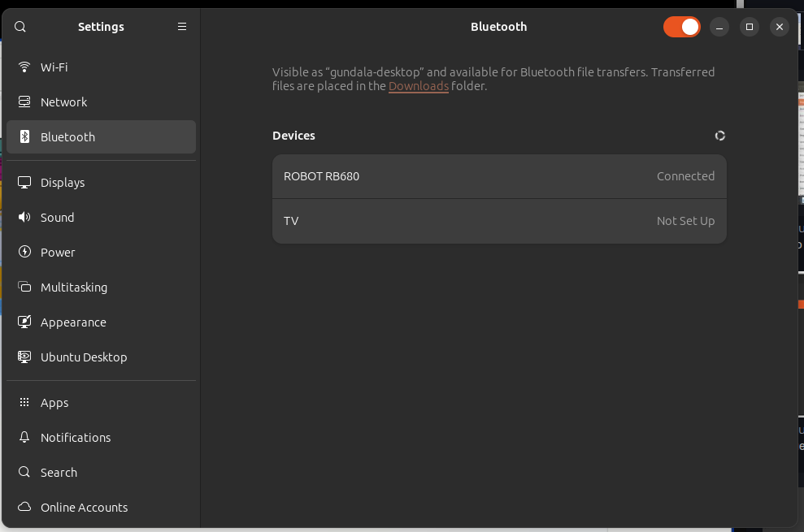804x532 pixels.
Task: Select the TV device row
Action: coord(499,221)
